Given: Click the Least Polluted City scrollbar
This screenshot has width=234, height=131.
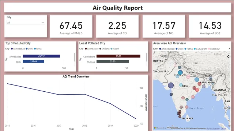Looking at the screenshot, I should click(146, 57).
